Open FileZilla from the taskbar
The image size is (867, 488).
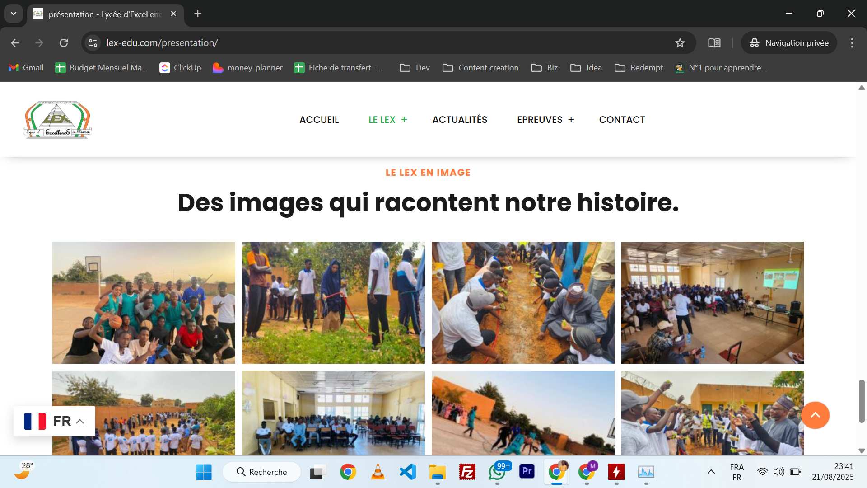click(467, 472)
